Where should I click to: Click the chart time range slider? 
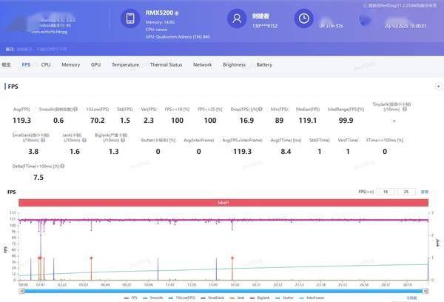point(223,291)
